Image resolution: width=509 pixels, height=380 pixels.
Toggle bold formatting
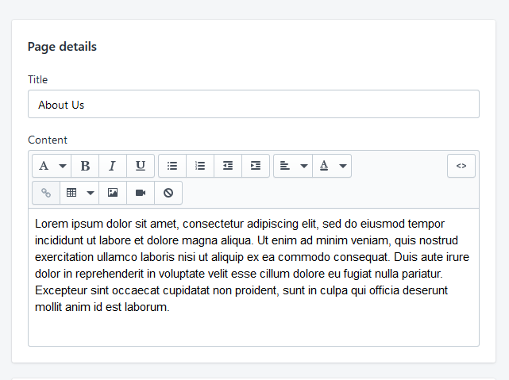click(x=85, y=166)
